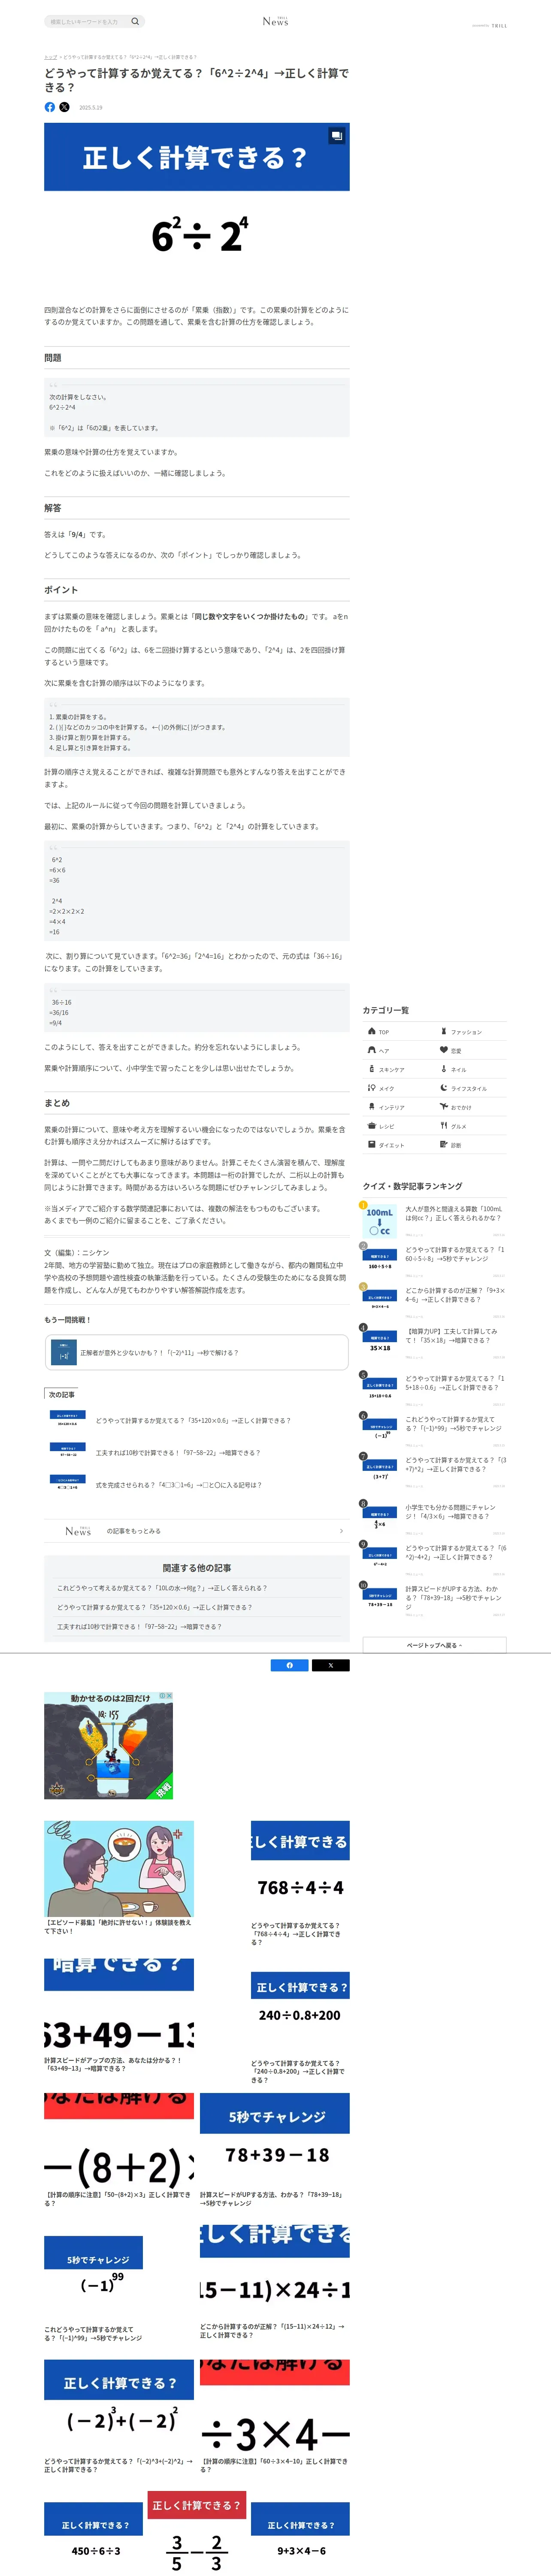Open the グルメ category

coord(471,1126)
